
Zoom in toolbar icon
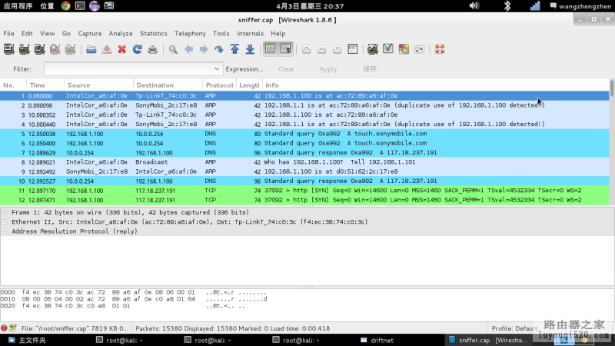click(306, 49)
